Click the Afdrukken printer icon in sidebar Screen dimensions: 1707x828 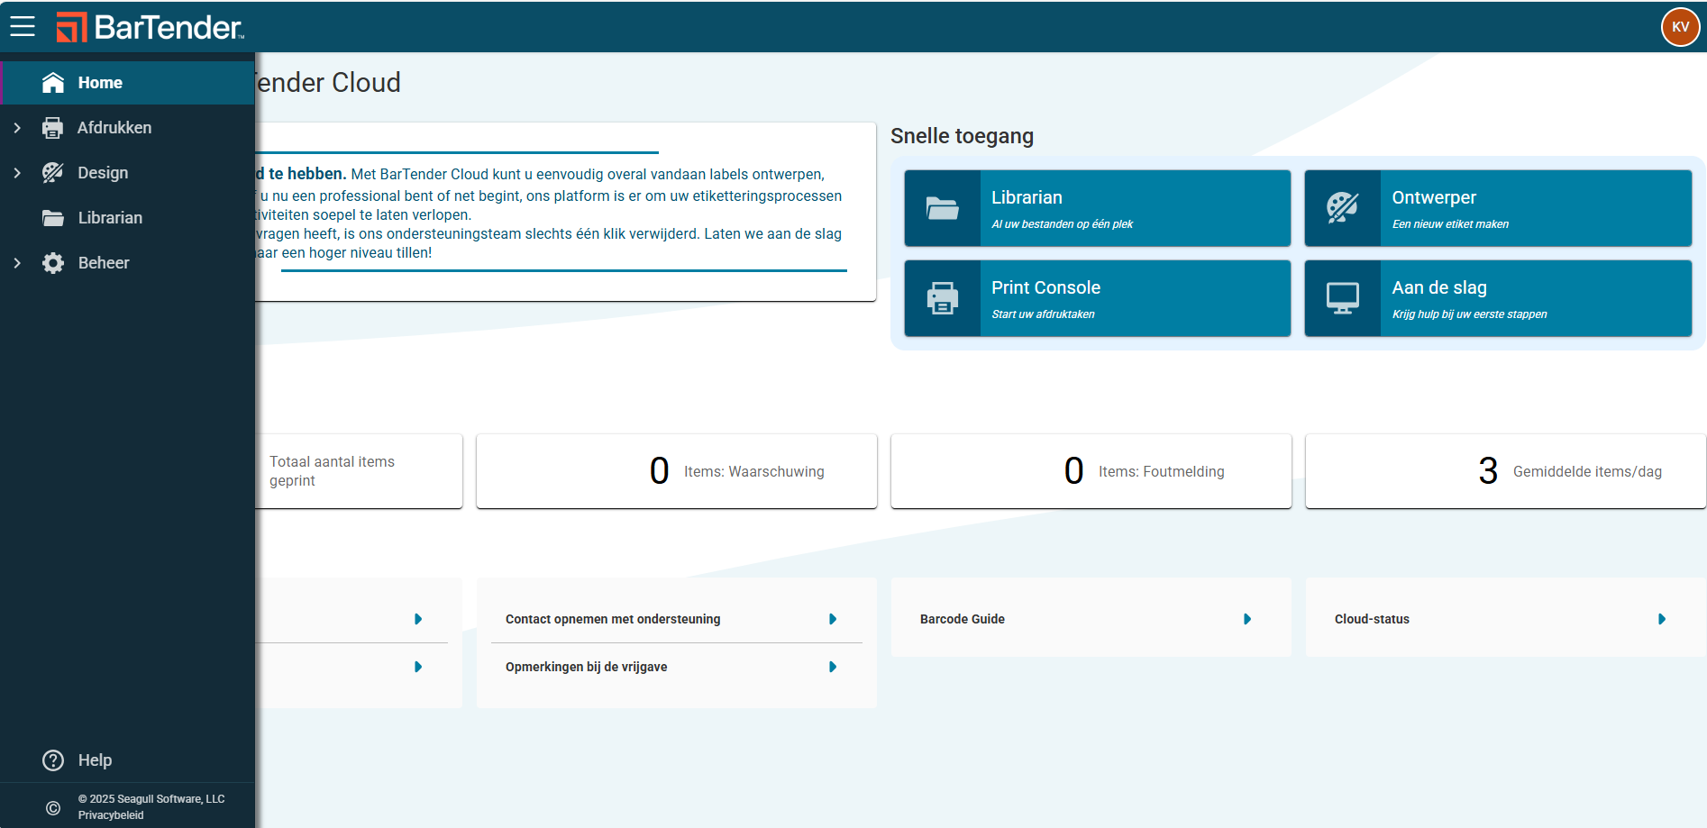click(53, 128)
